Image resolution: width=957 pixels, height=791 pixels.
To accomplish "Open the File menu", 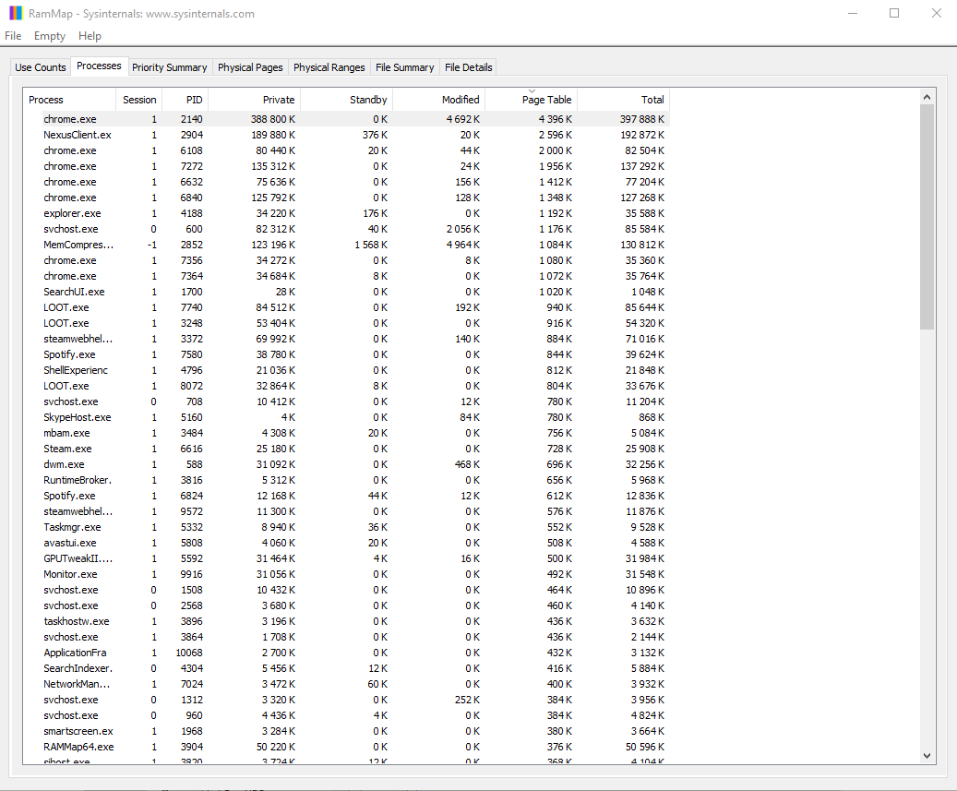I will (x=13, y=36).
